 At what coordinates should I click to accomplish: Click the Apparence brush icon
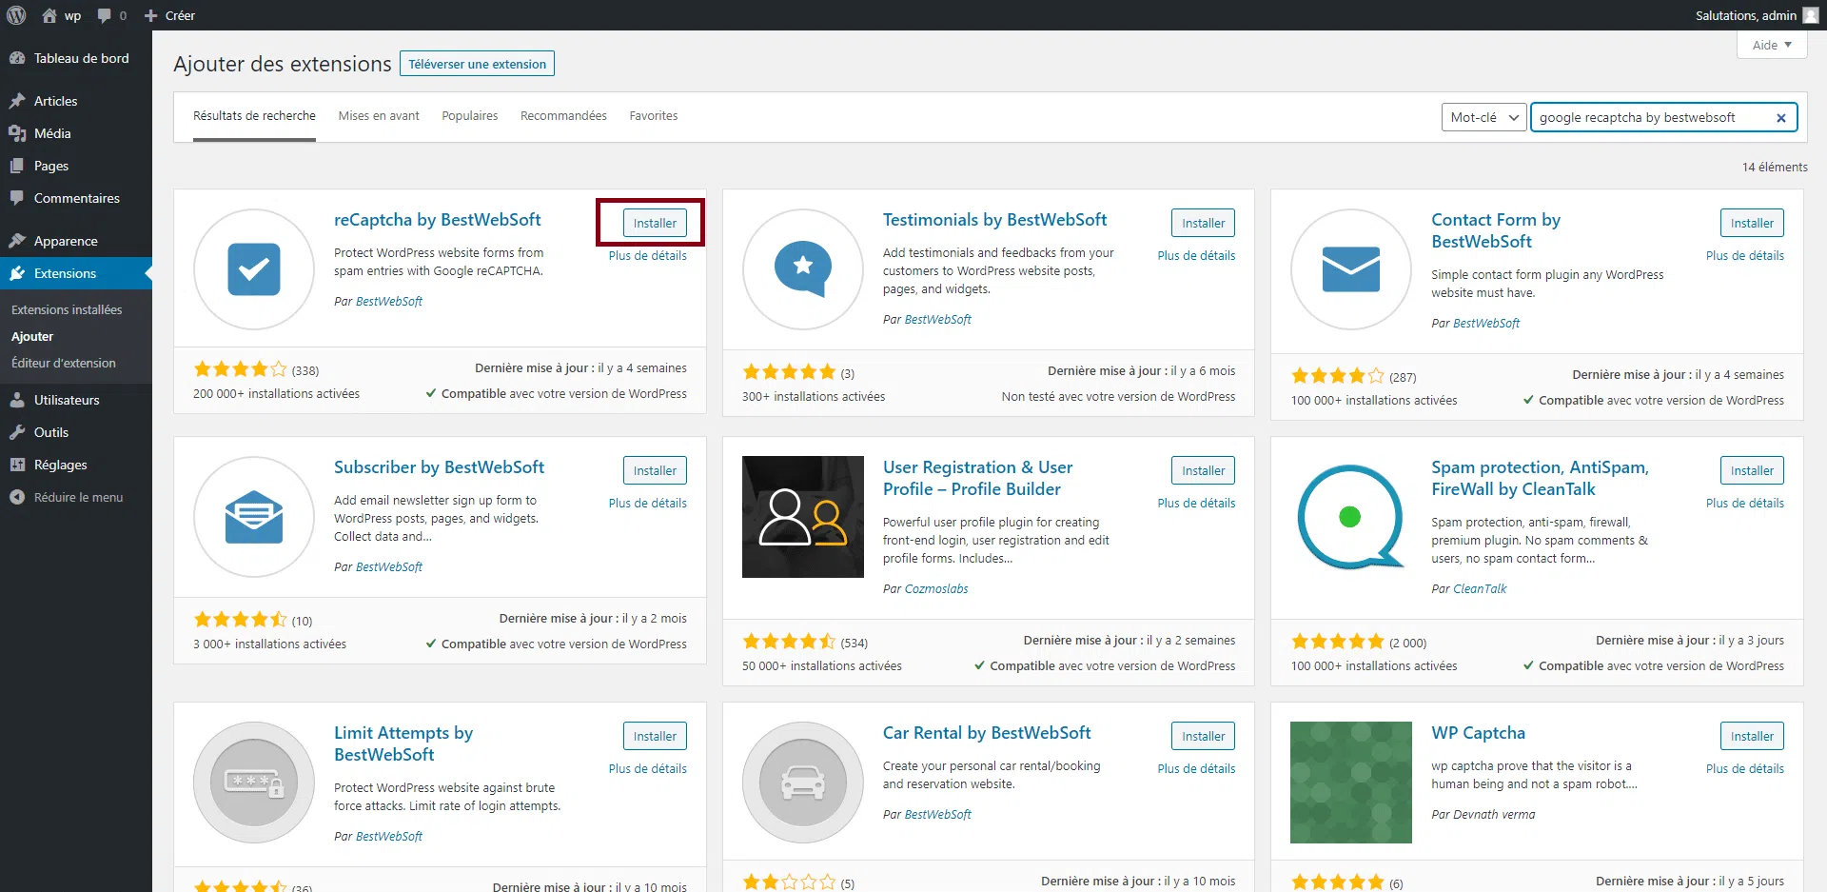17,241
